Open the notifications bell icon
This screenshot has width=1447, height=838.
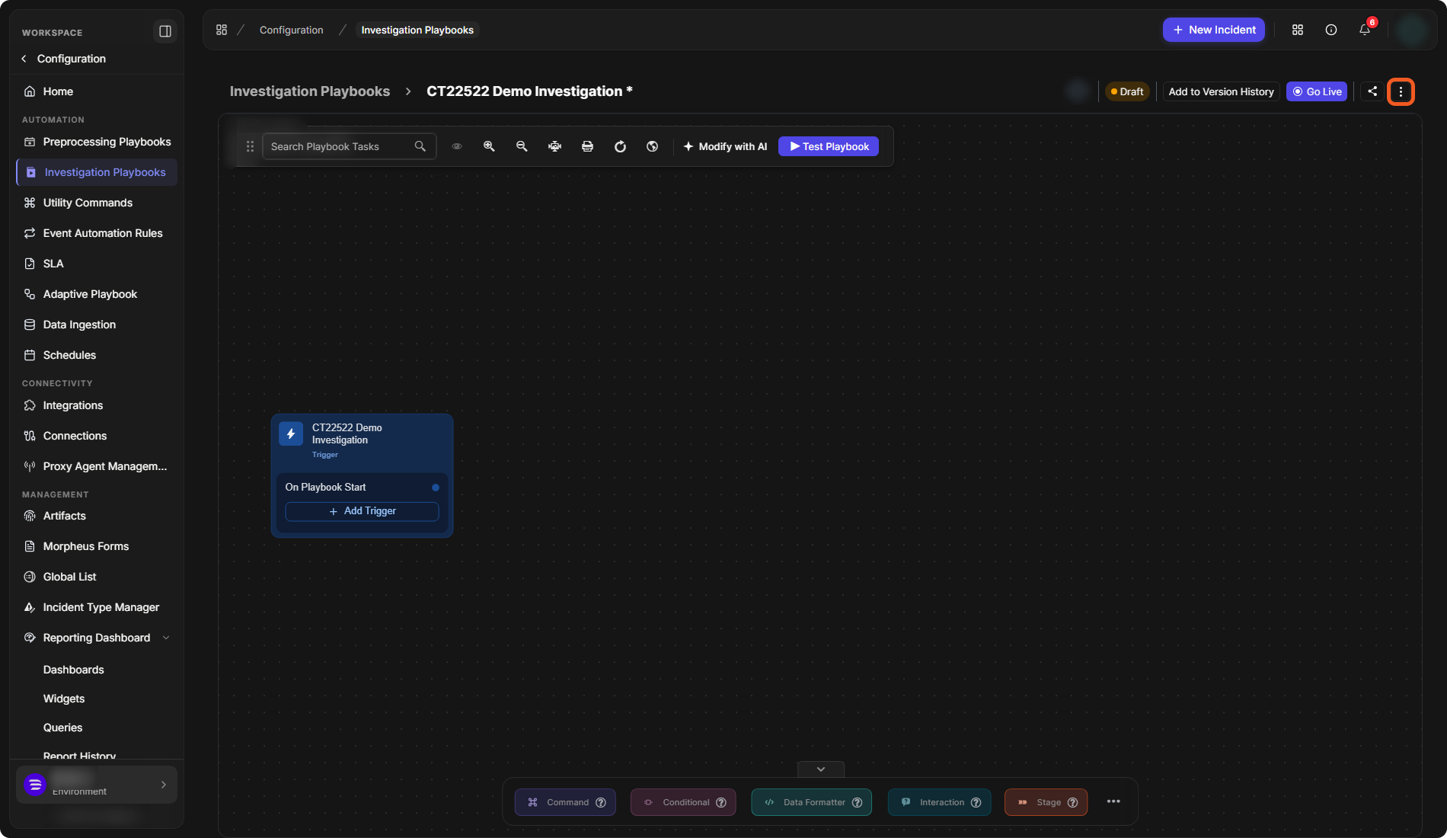point(1365,30)
